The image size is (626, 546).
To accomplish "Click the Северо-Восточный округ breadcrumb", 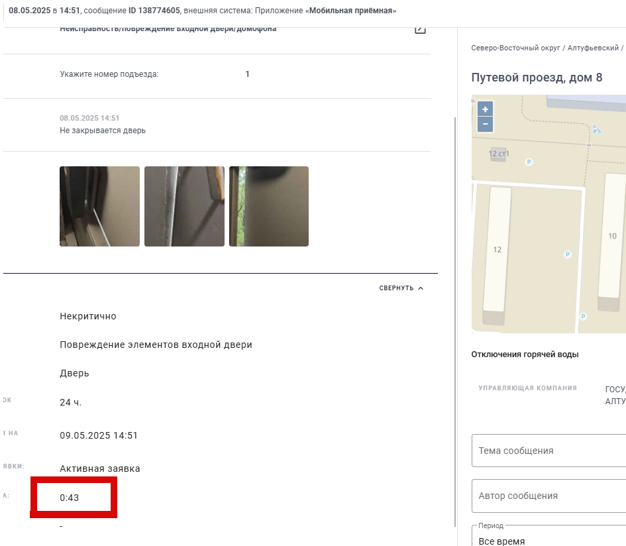I will (515, 48).
